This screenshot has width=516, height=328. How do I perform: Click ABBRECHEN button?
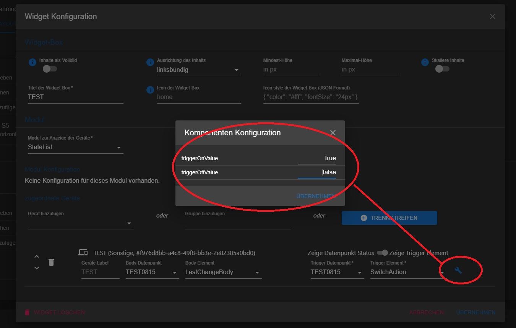point(427,312)
